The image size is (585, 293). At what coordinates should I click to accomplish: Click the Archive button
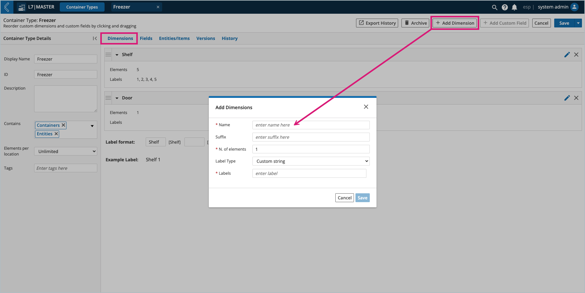[415, 23]
